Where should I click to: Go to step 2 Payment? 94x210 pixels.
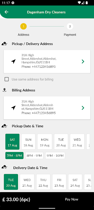point(70,27)
